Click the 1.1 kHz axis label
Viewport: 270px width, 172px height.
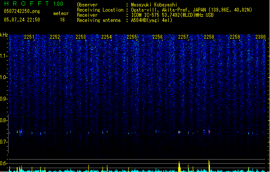point(3,56)
